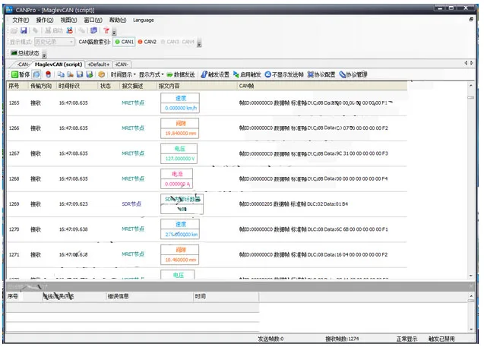The width and height of the screenshot is (484, 347).
Task: Open the 视图 menu
Action: click(68, 20)
